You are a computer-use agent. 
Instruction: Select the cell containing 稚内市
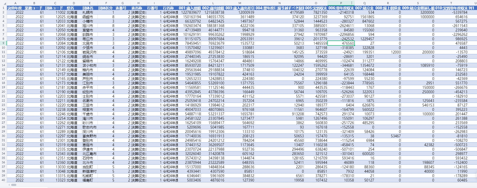click(x=89, y=70)
